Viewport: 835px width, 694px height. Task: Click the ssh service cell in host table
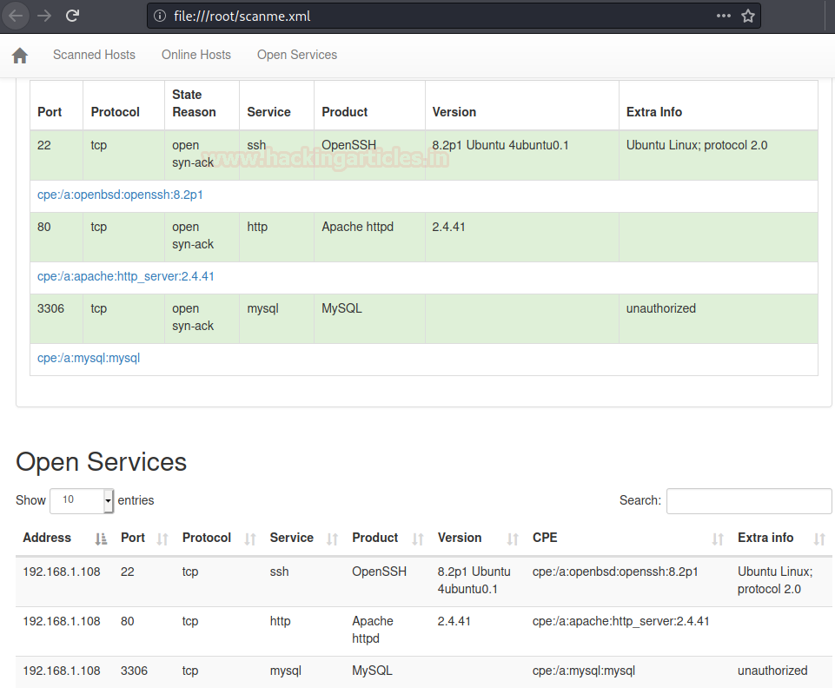click(x=276, y=155)
